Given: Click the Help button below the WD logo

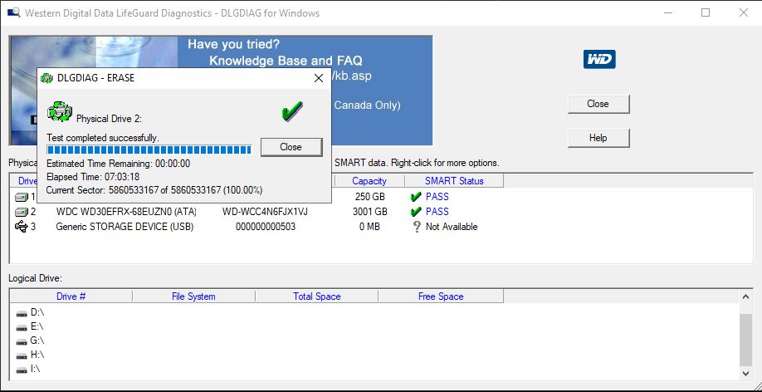Looking at the screenshot, I should (x=598, y=138).
